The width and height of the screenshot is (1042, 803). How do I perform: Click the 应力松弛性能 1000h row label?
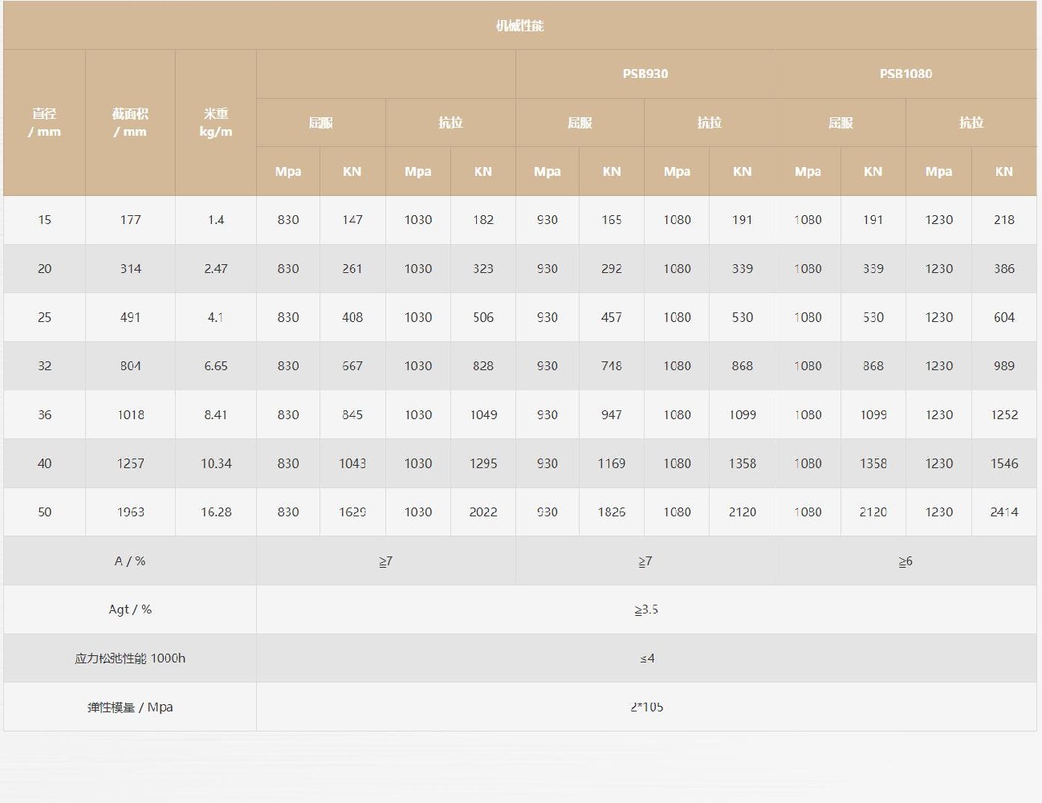pos(130,658)
